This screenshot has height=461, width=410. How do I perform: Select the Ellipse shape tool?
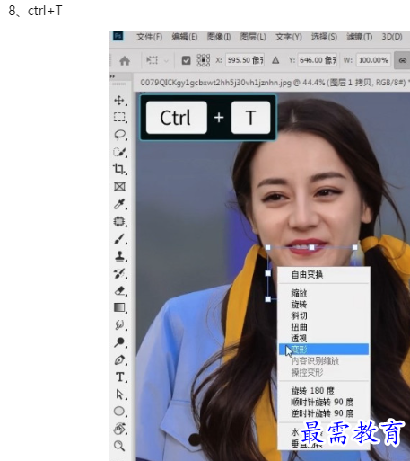tap(119, 412)
